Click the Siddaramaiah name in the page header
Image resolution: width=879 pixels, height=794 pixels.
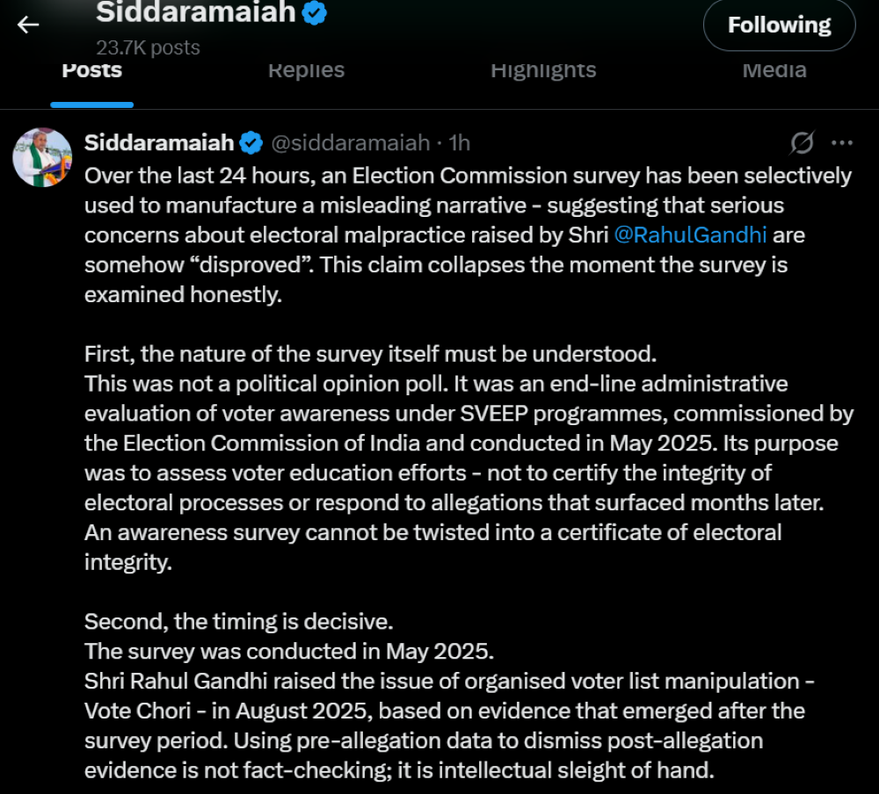[x=196, y=12]
